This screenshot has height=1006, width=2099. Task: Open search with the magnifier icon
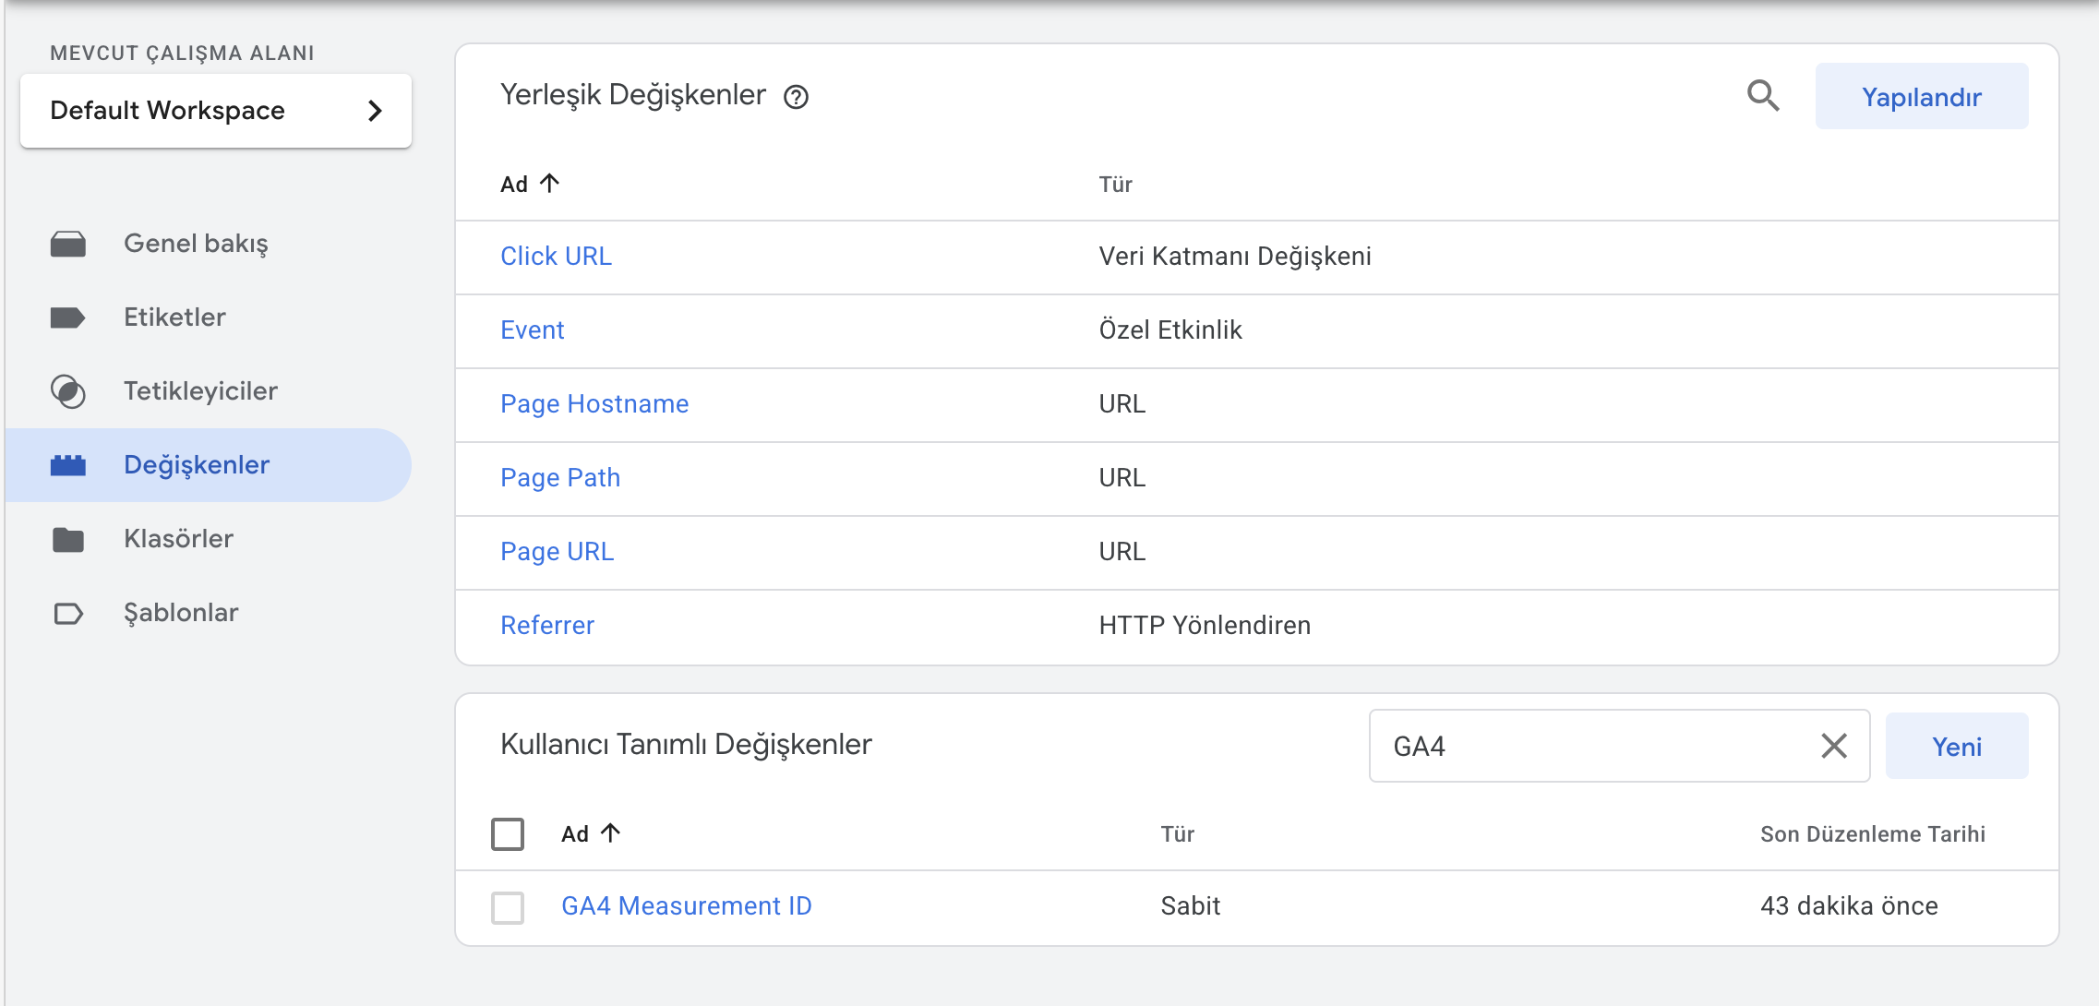point(1764,95)
